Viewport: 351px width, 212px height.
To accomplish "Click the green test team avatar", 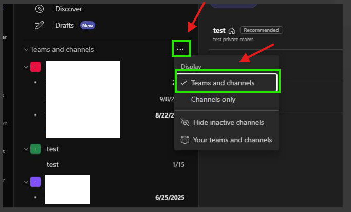I will pyautogui.click(x=35, y=149).
